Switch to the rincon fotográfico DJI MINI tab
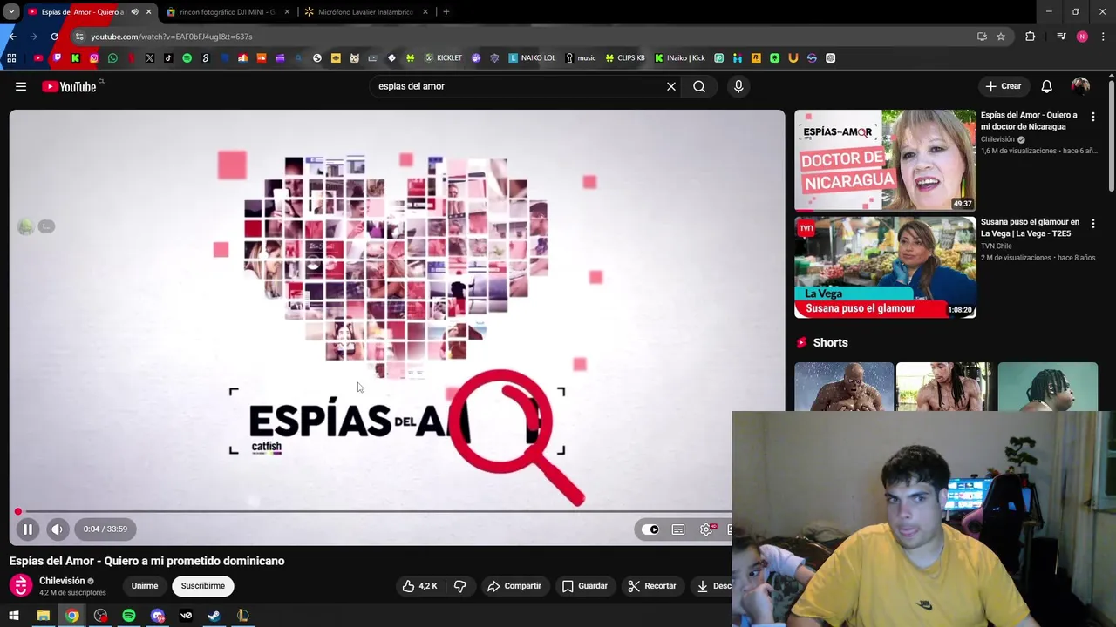1116x627 pixels. 227,12
